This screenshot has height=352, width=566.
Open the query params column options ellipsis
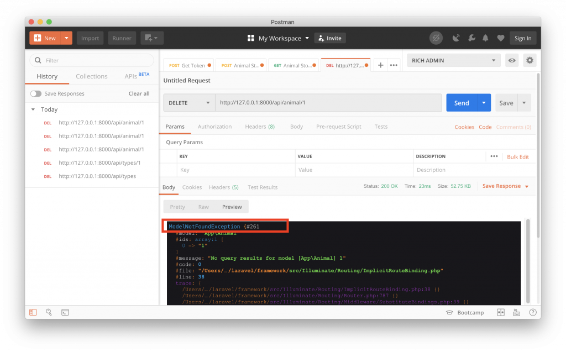[494, 156]
